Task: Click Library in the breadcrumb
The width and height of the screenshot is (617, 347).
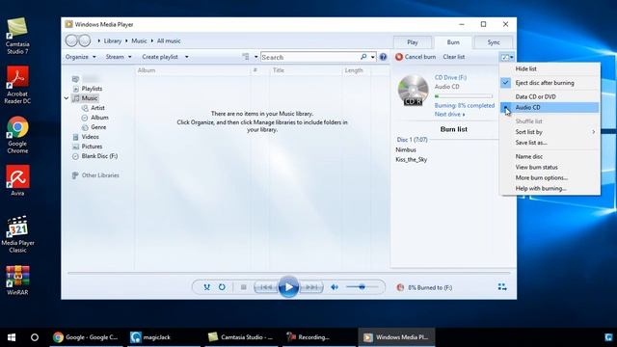Action: [113, 40]
